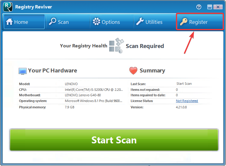
Task: Select the Microsoft Windows 8.1 Pro value
Action: click(x=94, y=101)
